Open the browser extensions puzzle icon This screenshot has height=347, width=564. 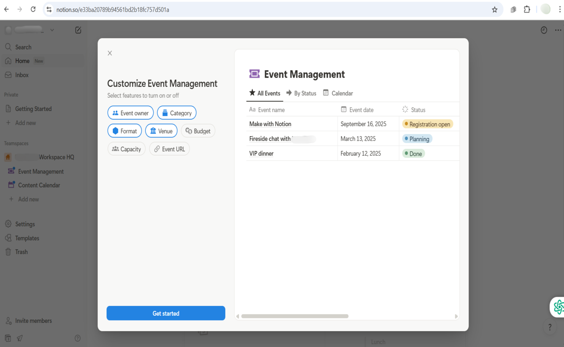527,9
